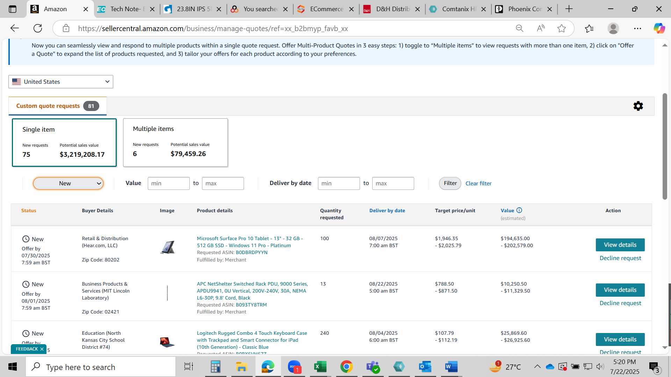Open Edge settings and more menu

tap(637, 28)
